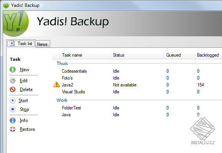
Task: Click the Restore lifebuoy icon
Action: [13, 129]
